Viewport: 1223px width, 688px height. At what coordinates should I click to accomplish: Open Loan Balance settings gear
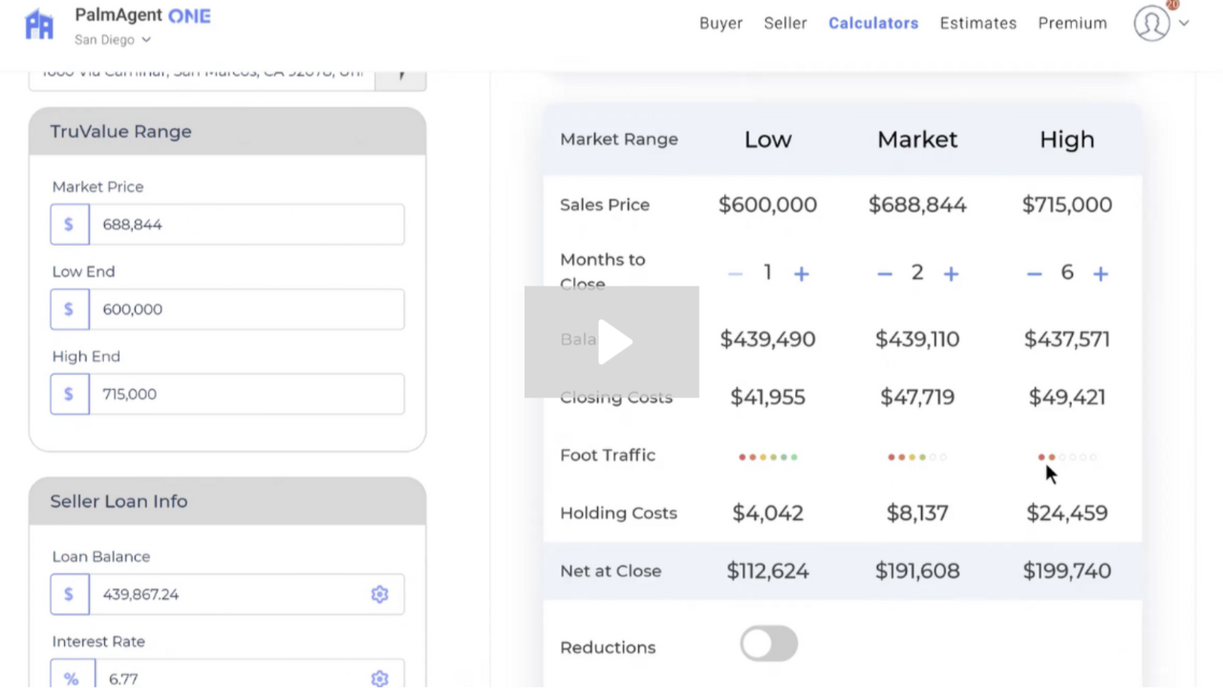[379, 594]
